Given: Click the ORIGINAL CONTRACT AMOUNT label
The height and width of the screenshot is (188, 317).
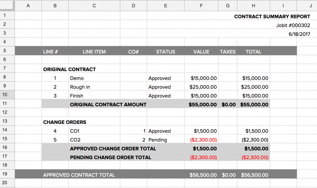Looking at the screenshot, I should pos(108,105).
